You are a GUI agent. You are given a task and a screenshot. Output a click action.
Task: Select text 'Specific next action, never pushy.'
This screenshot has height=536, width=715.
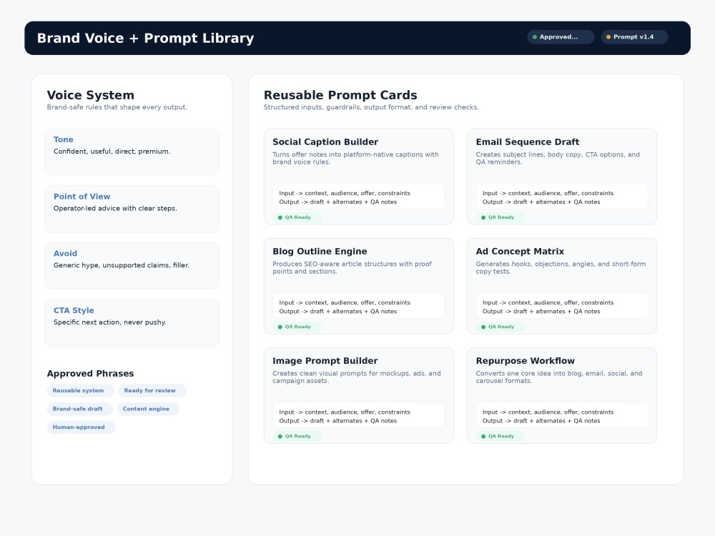(110, 322)
